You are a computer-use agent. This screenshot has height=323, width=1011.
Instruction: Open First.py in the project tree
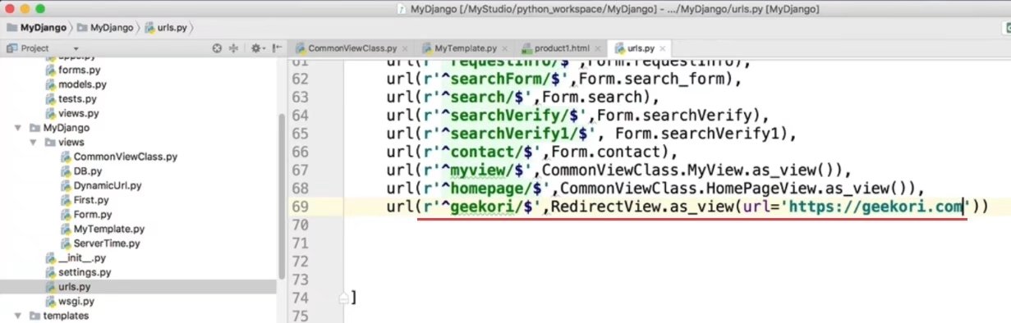coord(90,200)
